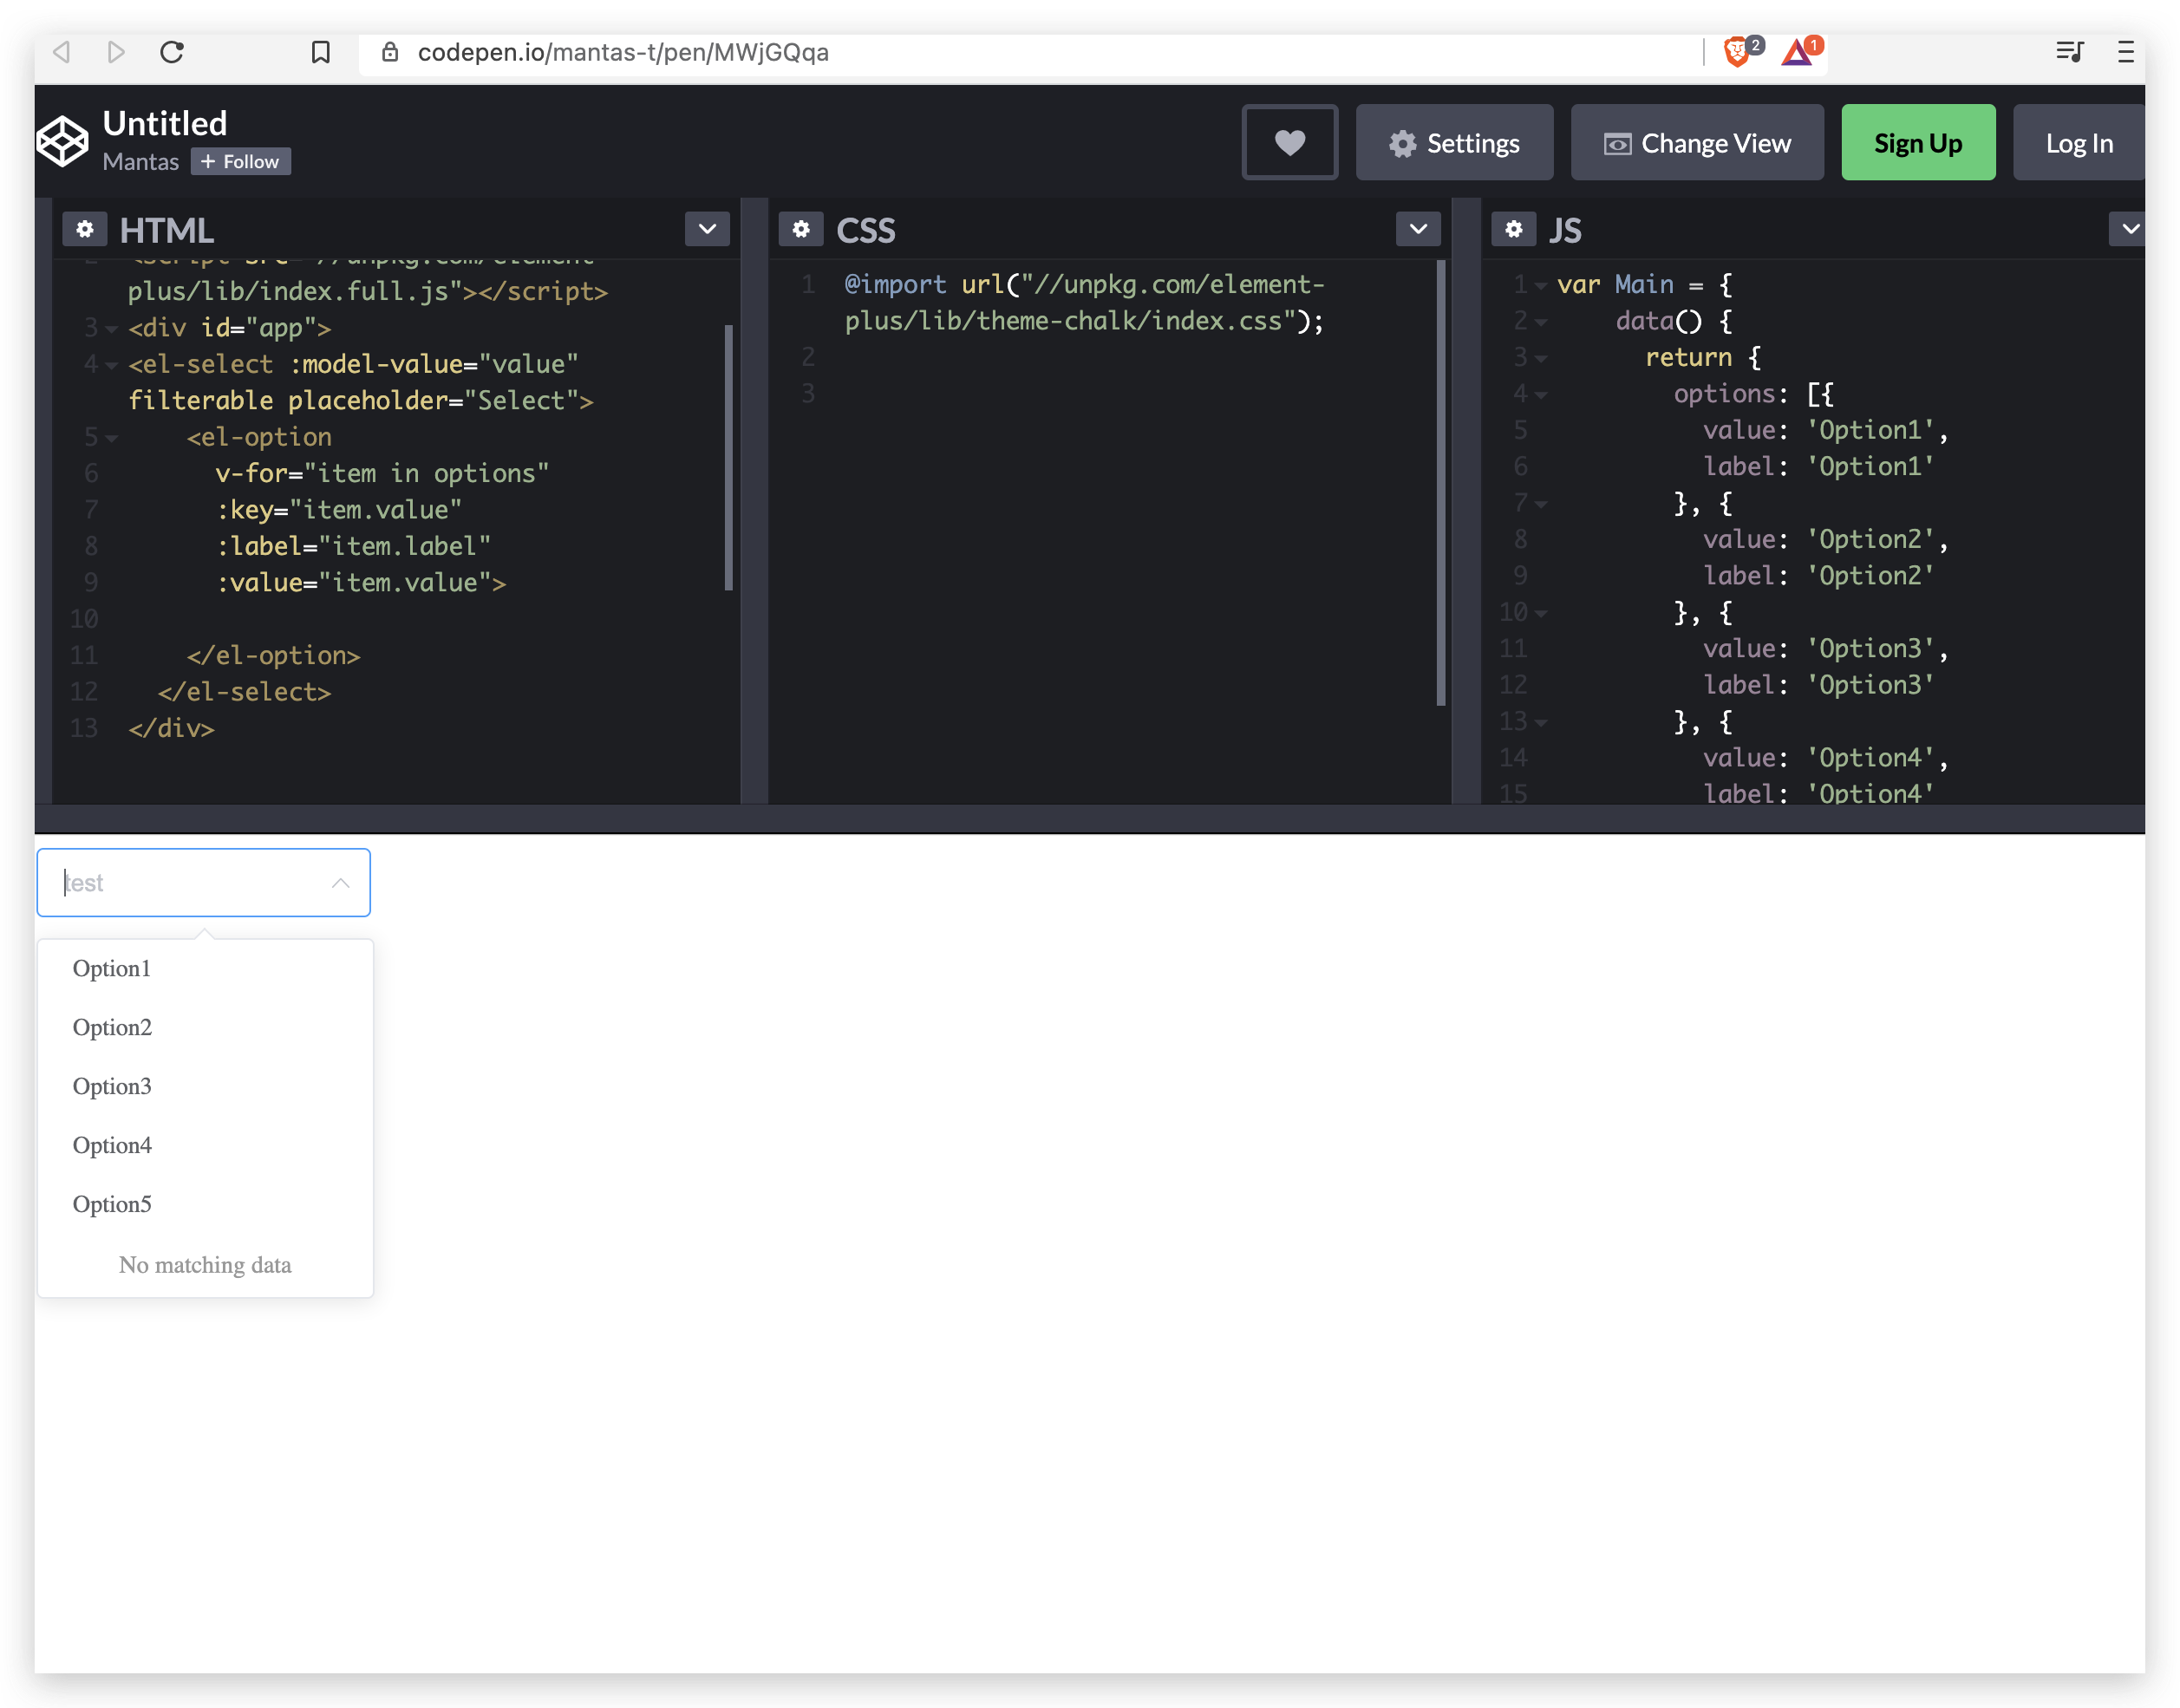Screen dimensions: 2180x1708
Task: Click the Sign Up button
Action: 1917,142
